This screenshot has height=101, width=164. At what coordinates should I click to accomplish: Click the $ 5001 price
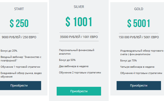tap(139, 23)
